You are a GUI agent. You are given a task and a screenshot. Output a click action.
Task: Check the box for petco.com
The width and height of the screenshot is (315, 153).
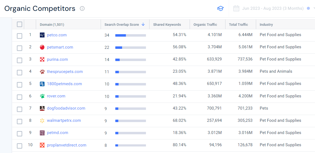(20, 36)
